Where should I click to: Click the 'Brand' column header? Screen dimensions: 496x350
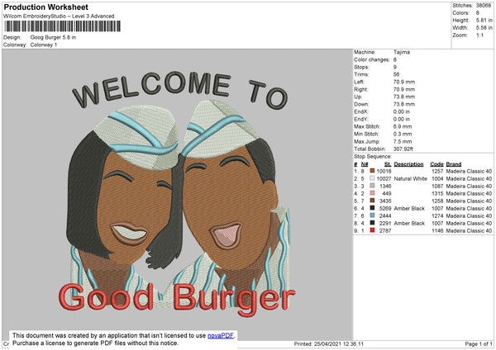click(x=454, y=164)
